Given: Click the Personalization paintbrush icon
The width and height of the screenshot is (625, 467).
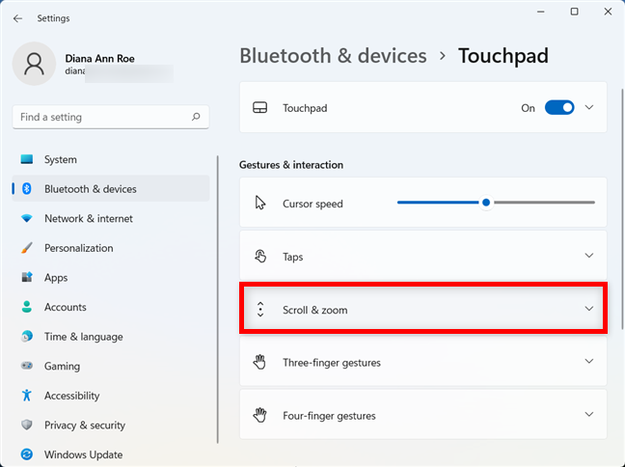Looking at the screenshot, I should coord(27,248).
